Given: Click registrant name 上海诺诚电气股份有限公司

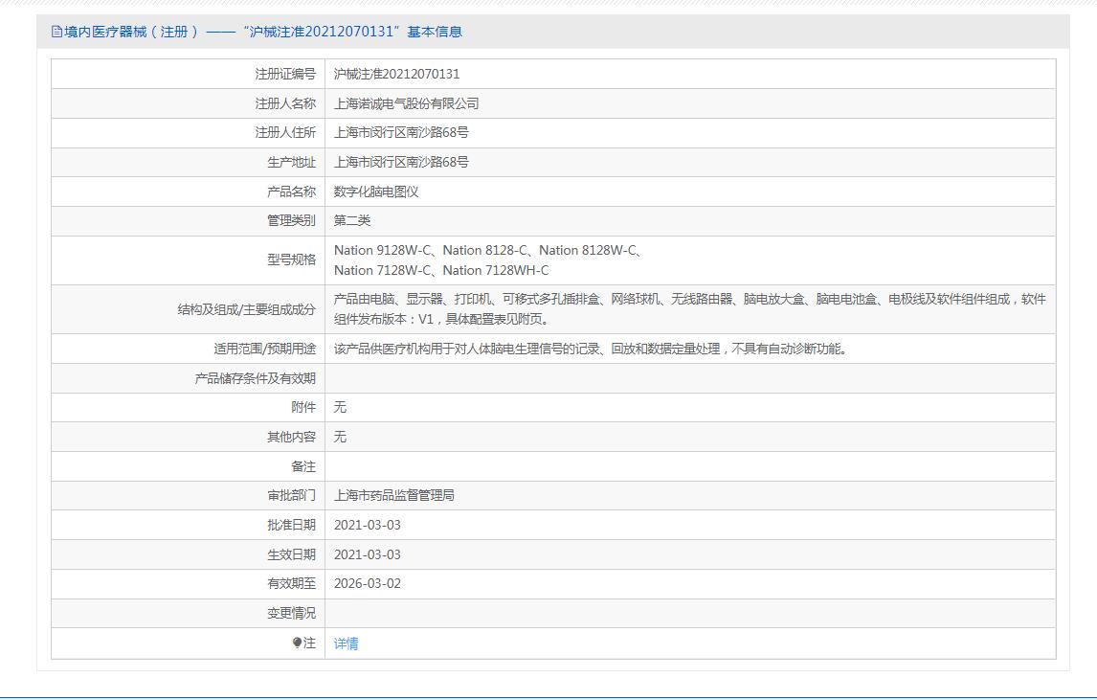Looking at the screenshot, I should coord(407,103).
